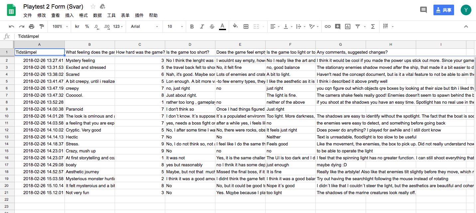Open the font size 10 dropdown

[x=174, y=27]
